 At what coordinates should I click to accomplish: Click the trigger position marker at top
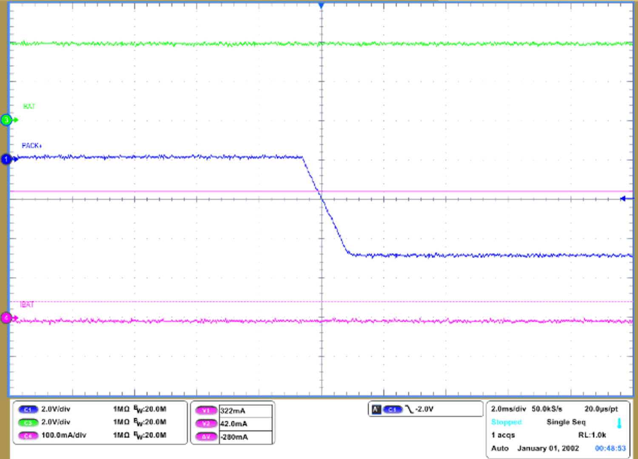point(322,6)
